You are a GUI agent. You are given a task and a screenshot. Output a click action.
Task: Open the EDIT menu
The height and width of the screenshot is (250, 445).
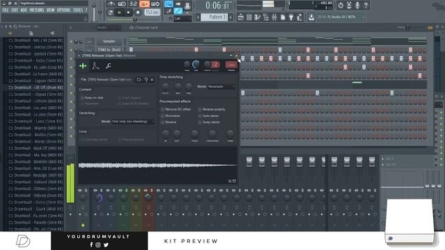15,10
